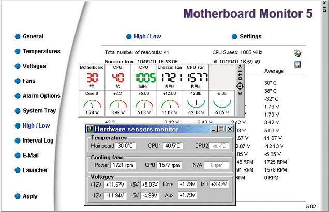Minimize the Hardware sensors monitor window
The width and height of the screenshot is (329, 212).
tap(214, 129)
